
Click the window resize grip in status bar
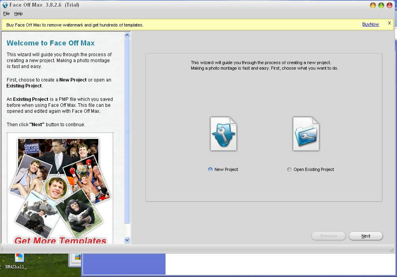392,250
